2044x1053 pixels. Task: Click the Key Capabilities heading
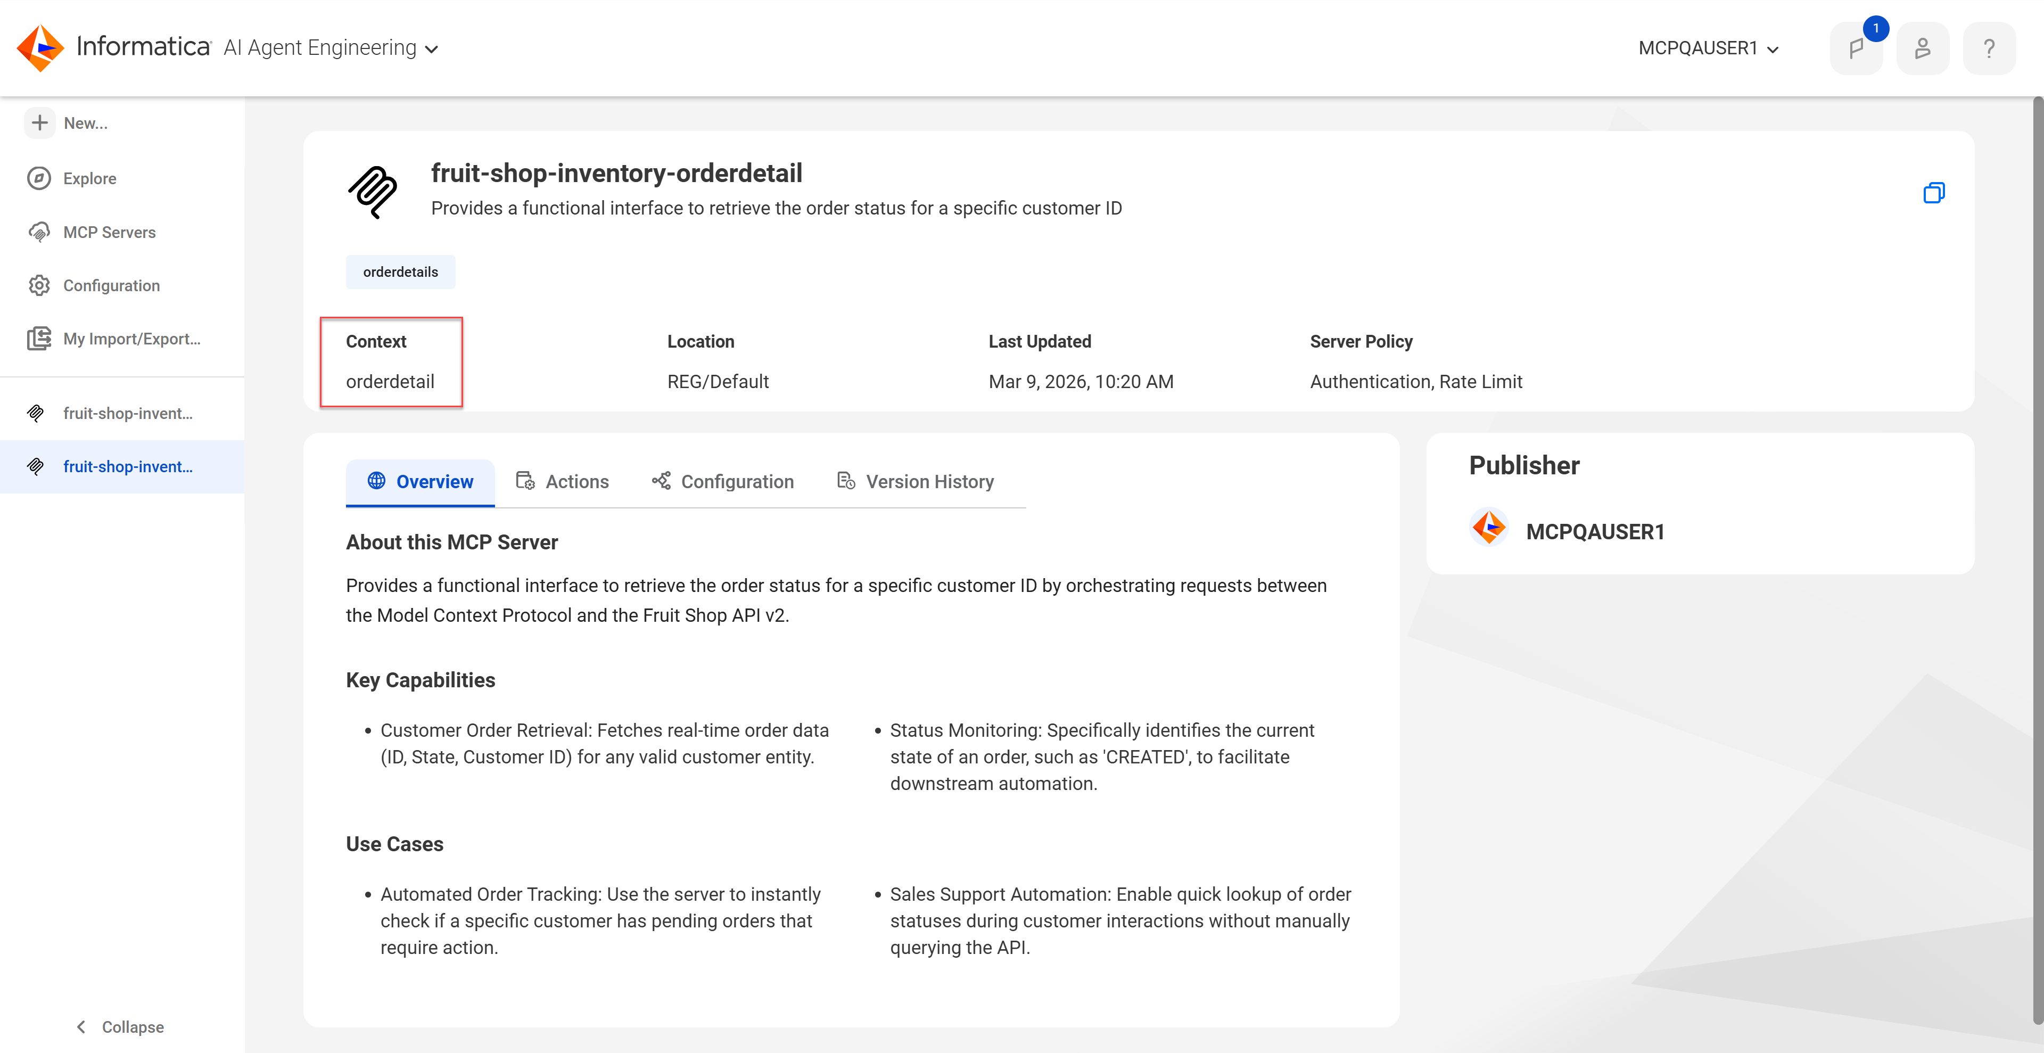tap(421, 680)
